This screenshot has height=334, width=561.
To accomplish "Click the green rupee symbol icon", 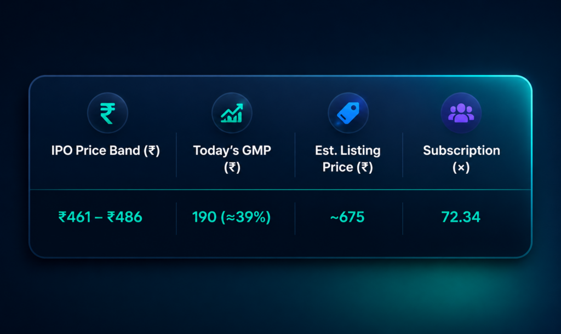I will [x=108, y=113].
